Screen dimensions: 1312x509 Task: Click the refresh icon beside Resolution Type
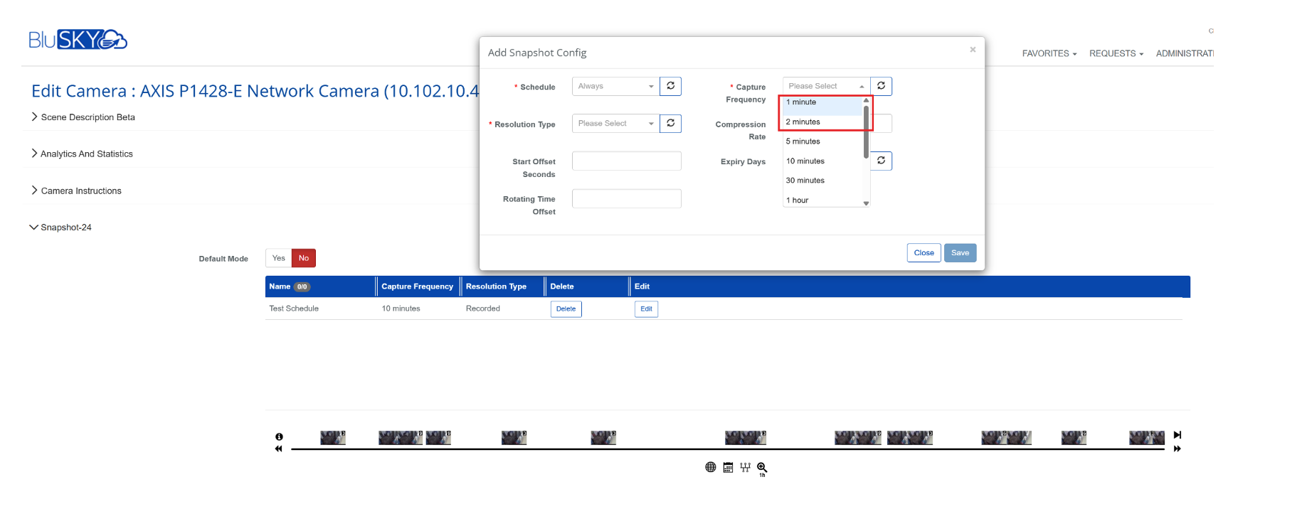pyautogui.click(x=670, y=124)
